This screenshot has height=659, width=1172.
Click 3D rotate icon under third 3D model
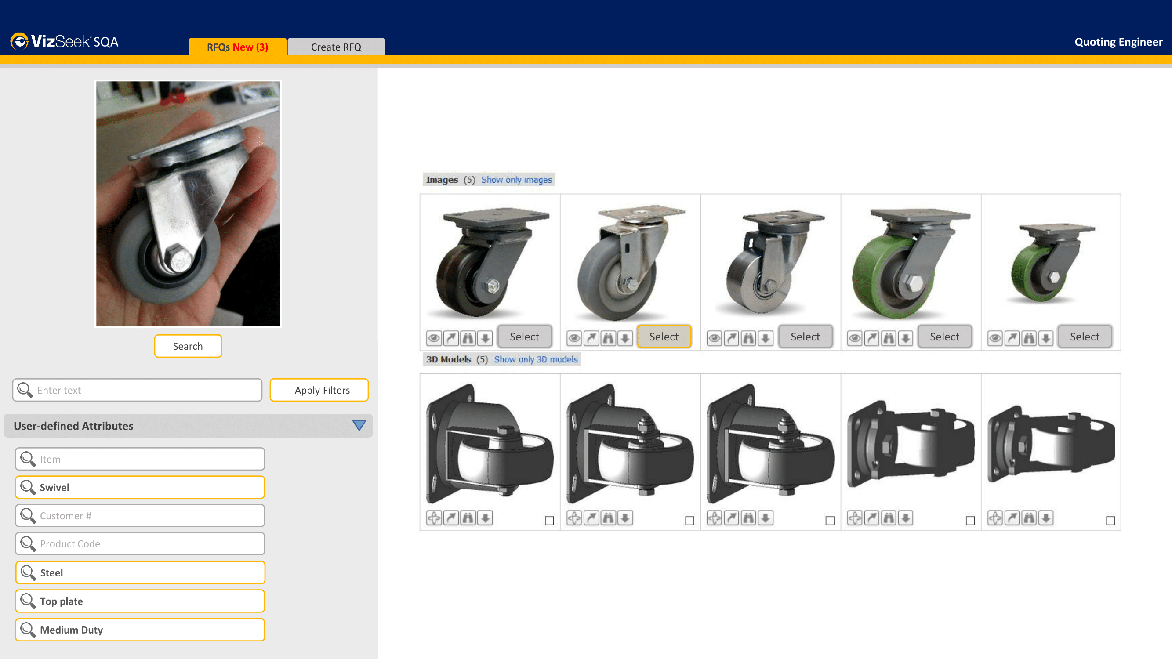(715, 518)
